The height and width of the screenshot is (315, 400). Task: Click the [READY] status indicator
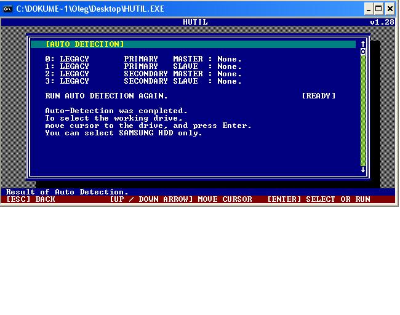tap(318, 96)
